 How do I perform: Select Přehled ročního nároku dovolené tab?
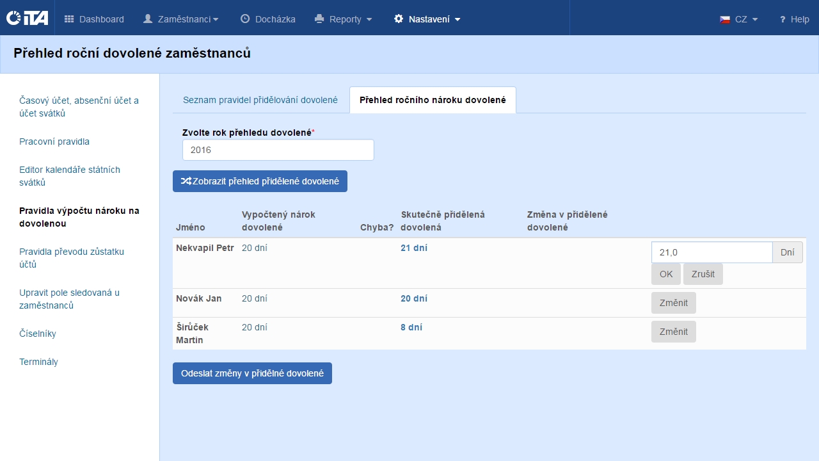click(x=433, y=100)
